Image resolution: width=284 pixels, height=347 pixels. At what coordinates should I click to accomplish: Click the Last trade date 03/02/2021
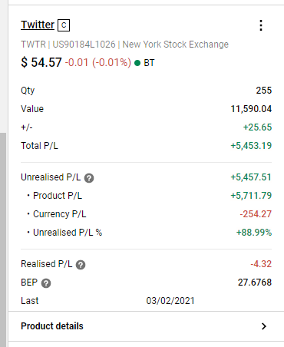(x=170, y=301)
